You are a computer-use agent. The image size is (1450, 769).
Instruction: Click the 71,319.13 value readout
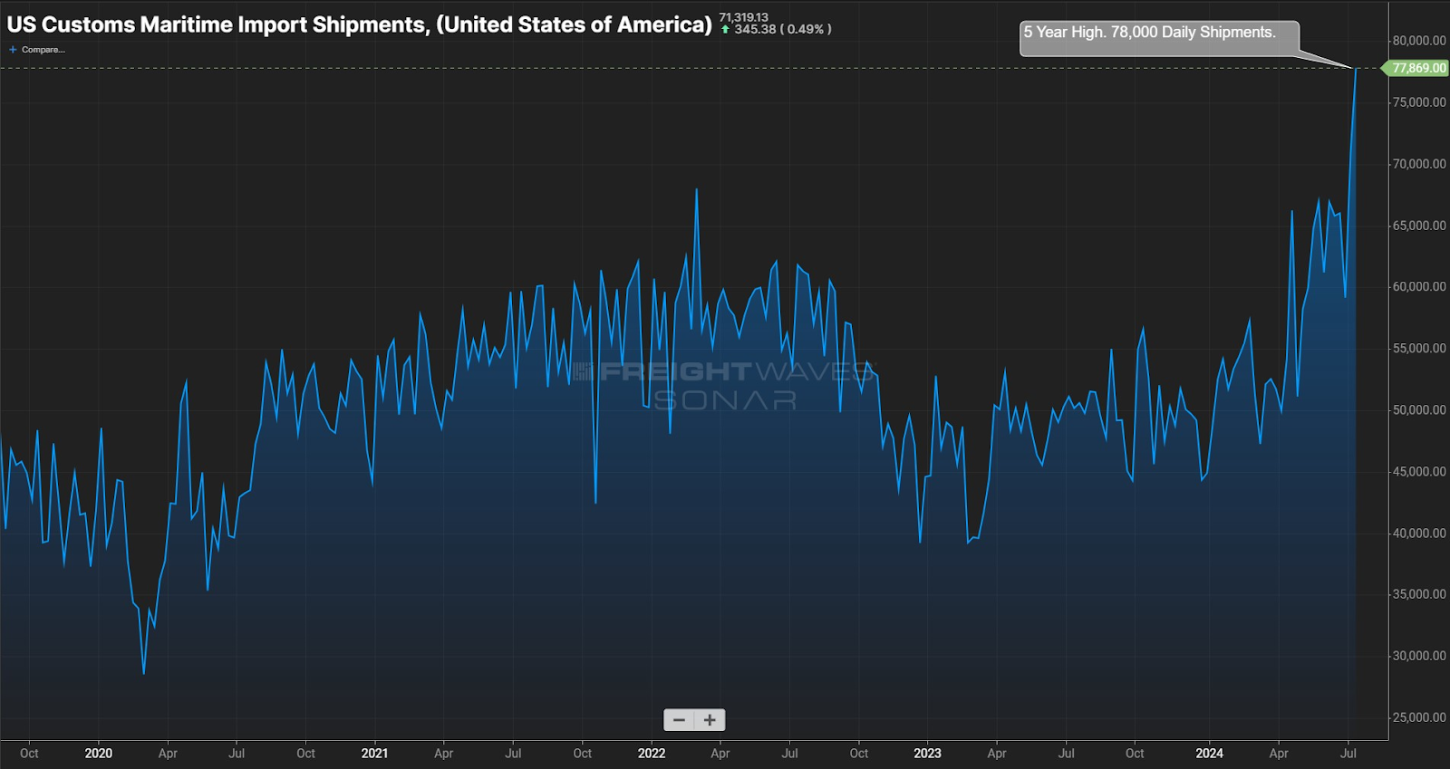[x=743, y=17]
